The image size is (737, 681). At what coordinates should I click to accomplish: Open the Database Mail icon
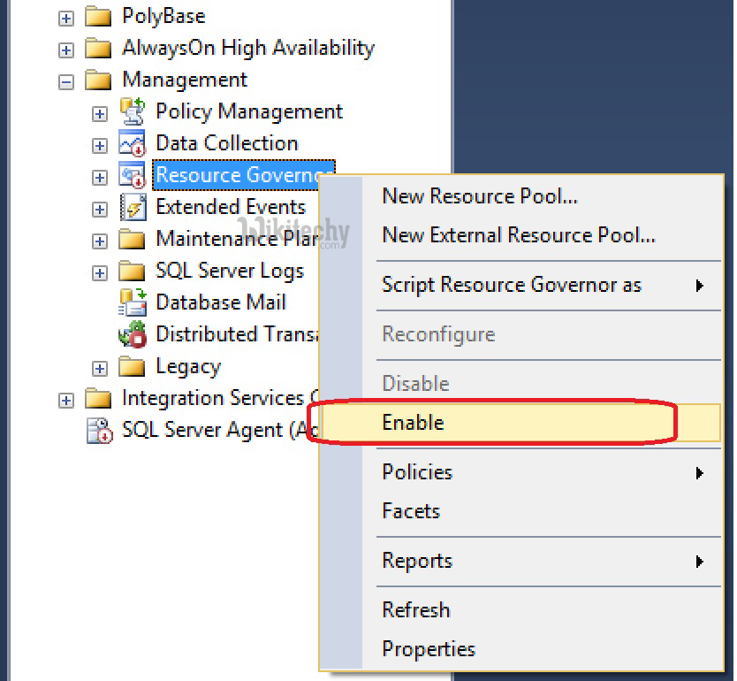(134, 302)
